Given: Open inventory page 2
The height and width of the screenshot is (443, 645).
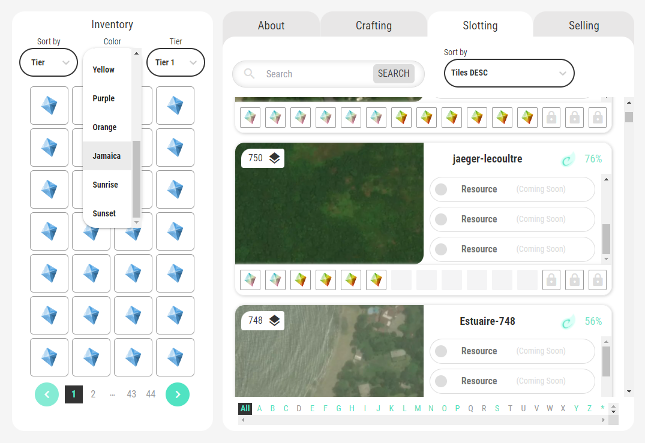Looking at the screenshot, I should click(x=93, y=394).
